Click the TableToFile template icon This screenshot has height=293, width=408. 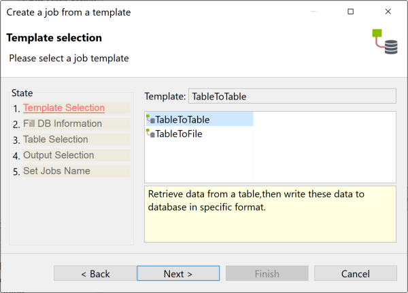point(150,134)
